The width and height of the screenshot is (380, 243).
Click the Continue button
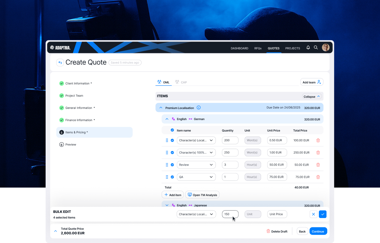[318, 232]
